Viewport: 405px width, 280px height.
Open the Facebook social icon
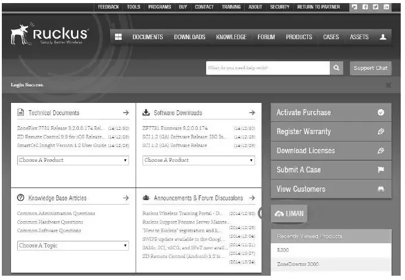click(x=365, y=7)
